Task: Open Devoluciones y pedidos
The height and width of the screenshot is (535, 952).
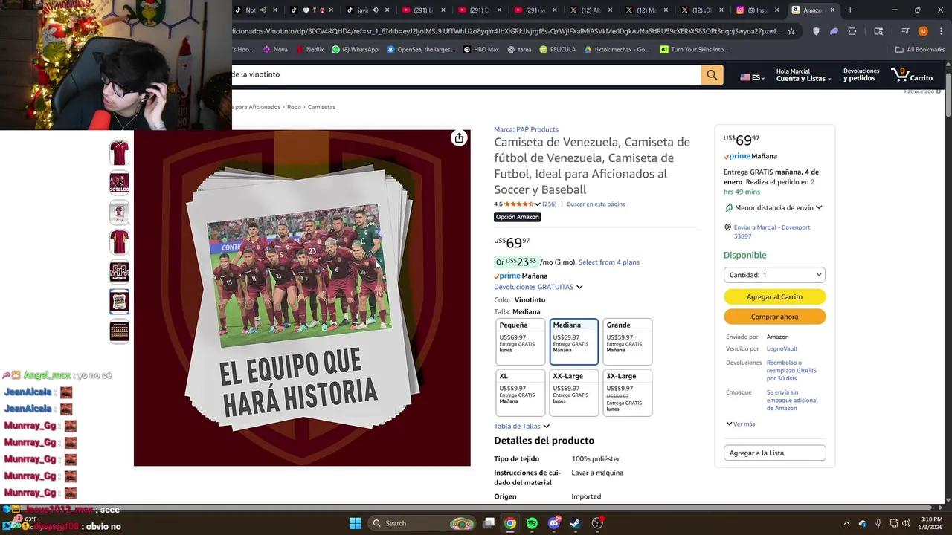Action: [x=861, y=75]
